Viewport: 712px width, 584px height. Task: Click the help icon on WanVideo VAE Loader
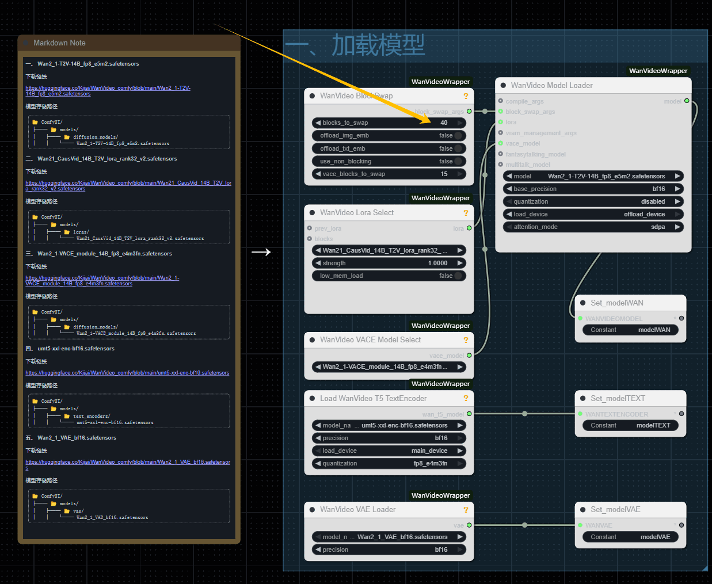(466, 510)
